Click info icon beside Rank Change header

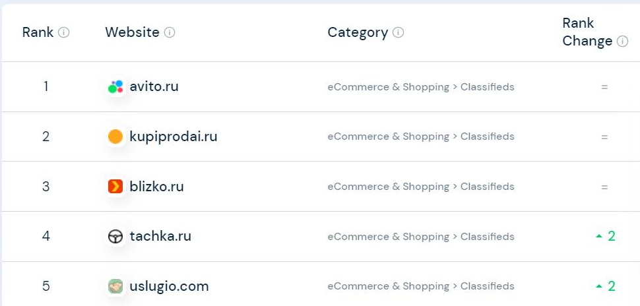pyautogui.click(x=622, y=41)
